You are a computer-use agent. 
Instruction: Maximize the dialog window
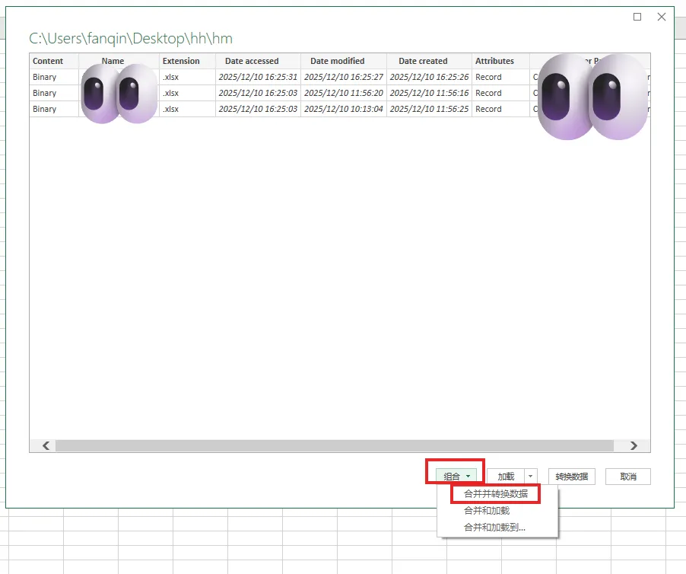(x=637, y=17)
